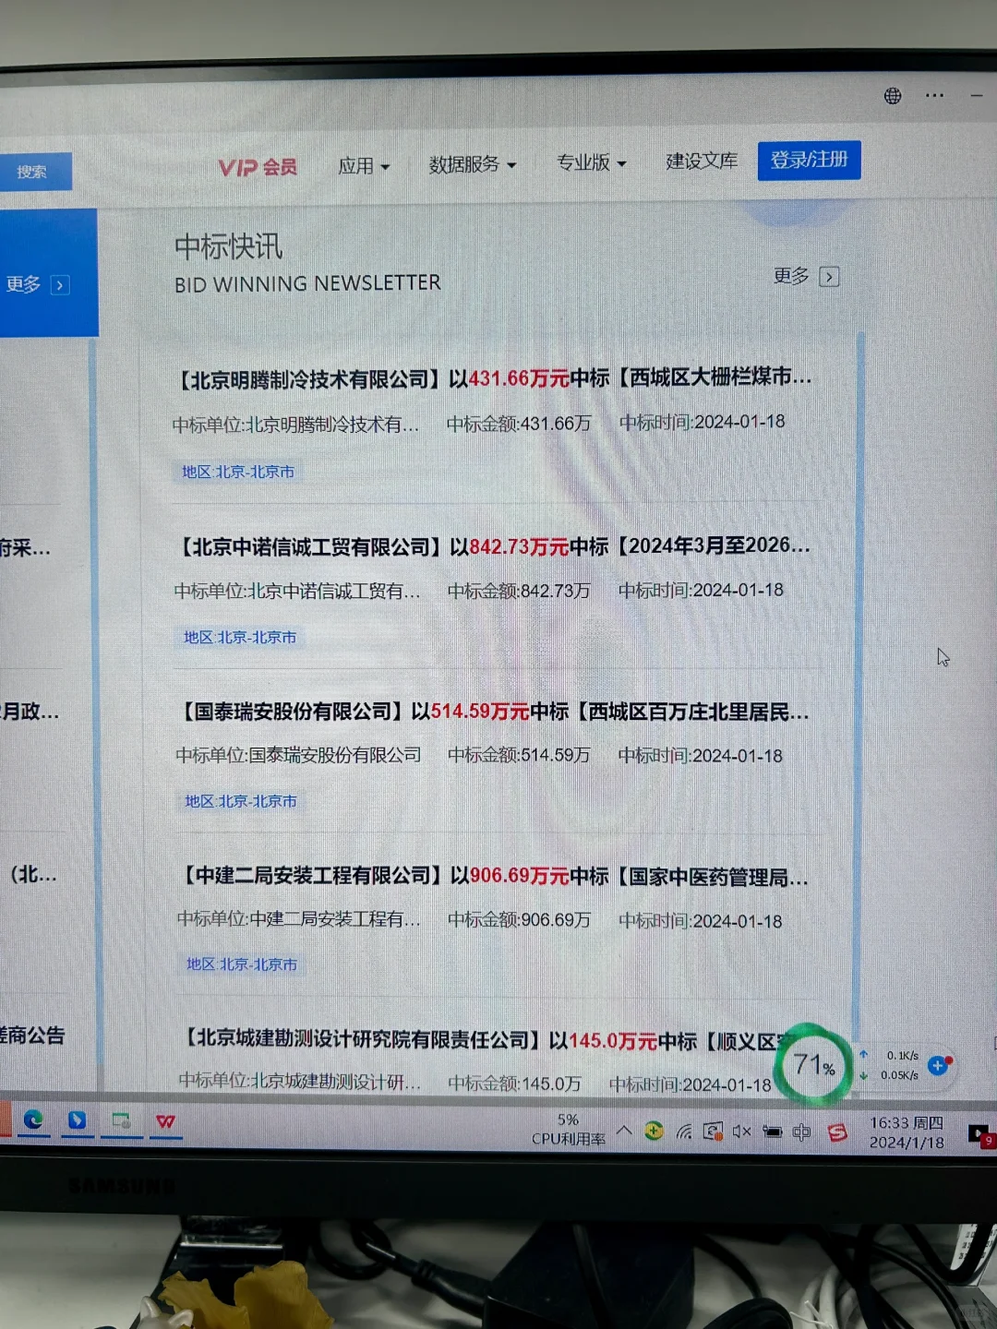
Task: Click the muted volume icon in system tray
Action: click(x=739, y=1128)
